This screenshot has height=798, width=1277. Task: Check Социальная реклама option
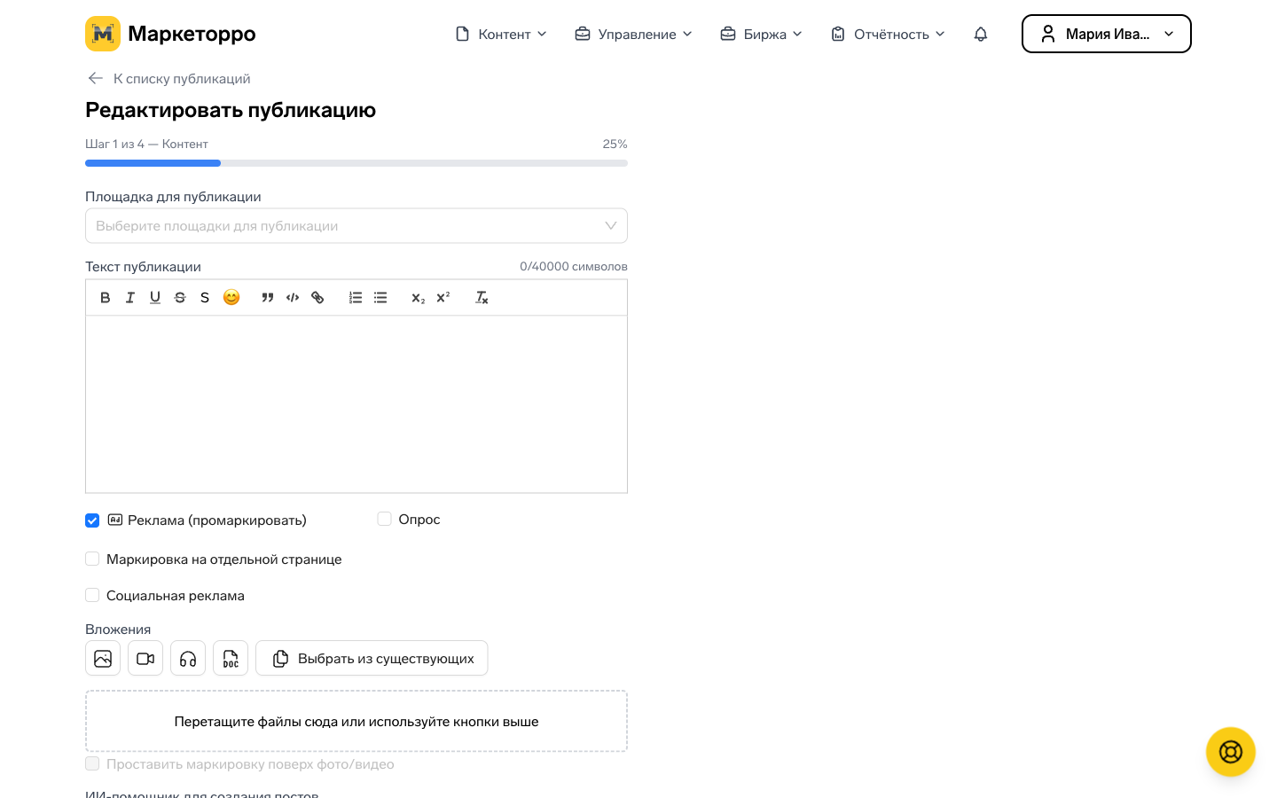click(x=92, y=595)
